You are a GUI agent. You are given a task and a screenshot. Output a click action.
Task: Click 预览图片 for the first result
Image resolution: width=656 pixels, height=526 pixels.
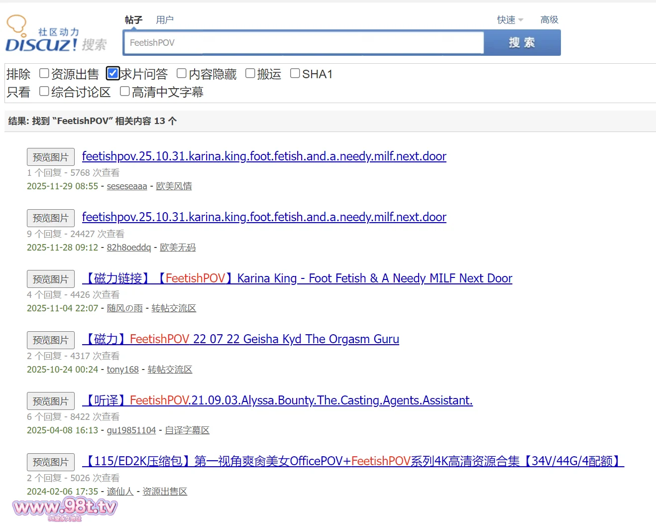(51, 157)
